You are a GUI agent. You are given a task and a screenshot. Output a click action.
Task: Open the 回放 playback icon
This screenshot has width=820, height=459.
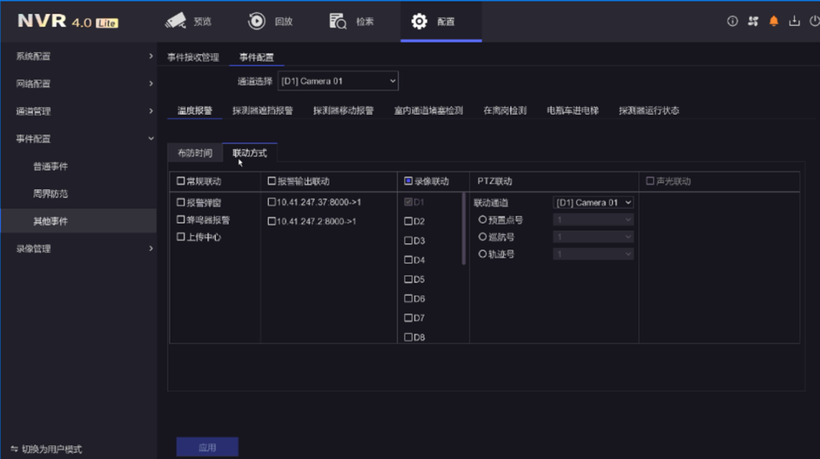point(257,21)
